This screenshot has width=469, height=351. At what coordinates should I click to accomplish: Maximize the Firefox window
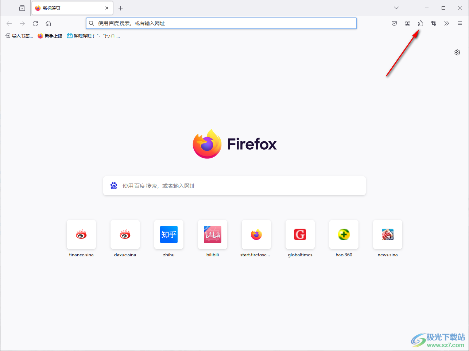pyautogui.click(x=443, y=8)
